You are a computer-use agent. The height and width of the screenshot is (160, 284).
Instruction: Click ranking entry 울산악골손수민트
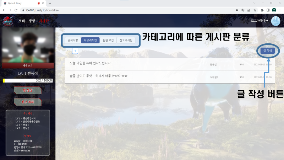(x=28, y=122)
